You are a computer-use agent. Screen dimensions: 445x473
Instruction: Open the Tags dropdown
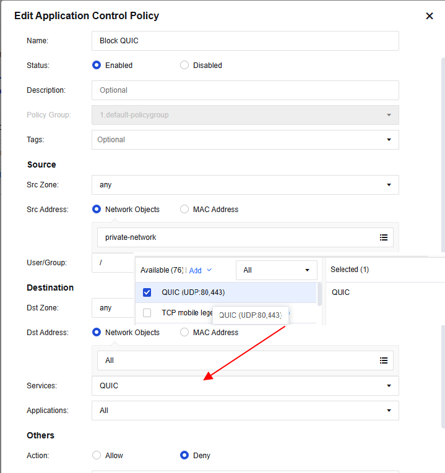pos(389,140)
